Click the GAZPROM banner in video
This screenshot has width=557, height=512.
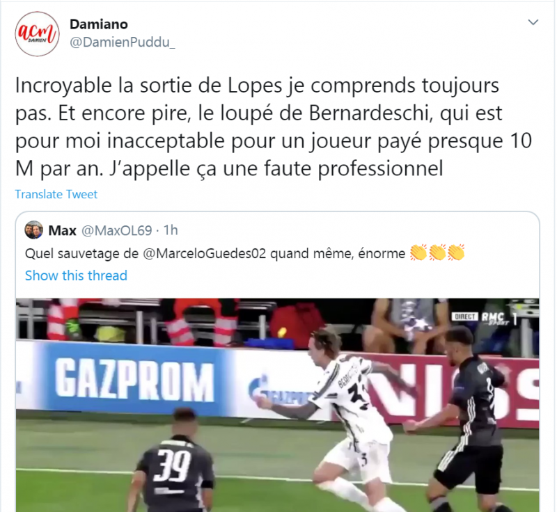[x=135, y=378]
